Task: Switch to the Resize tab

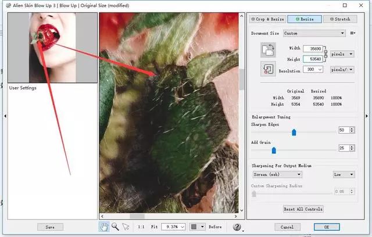Action: [x=305, y=19]
